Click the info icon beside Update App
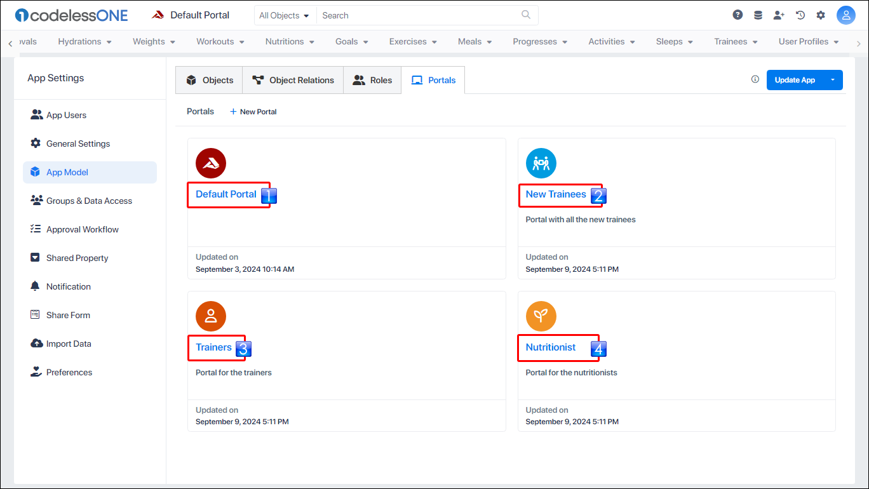The image size is (869, 489). tap(755, 79)
